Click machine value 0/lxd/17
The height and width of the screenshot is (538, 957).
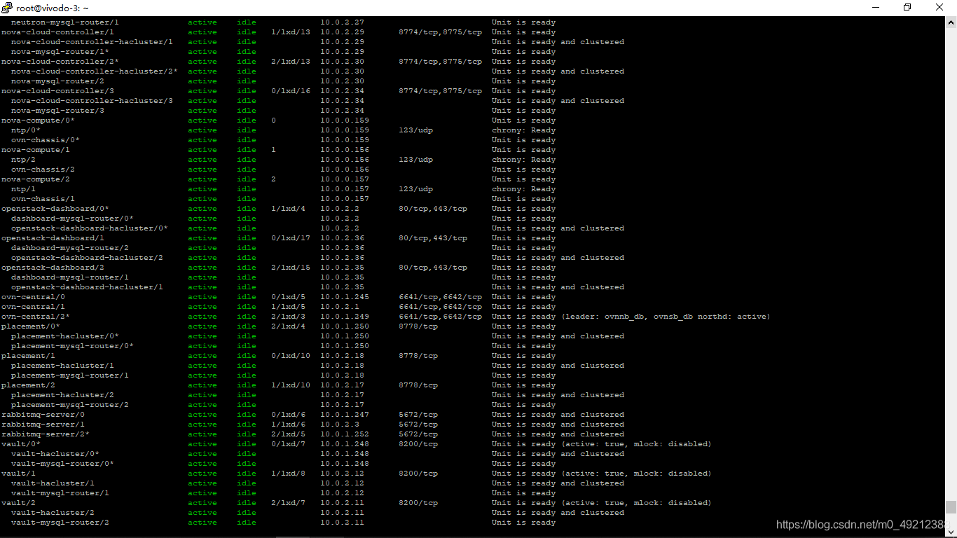(291, 238)
